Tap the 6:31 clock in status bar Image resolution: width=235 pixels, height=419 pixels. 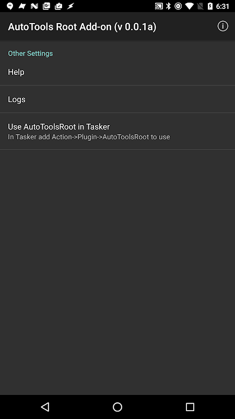tap(222, 6)
